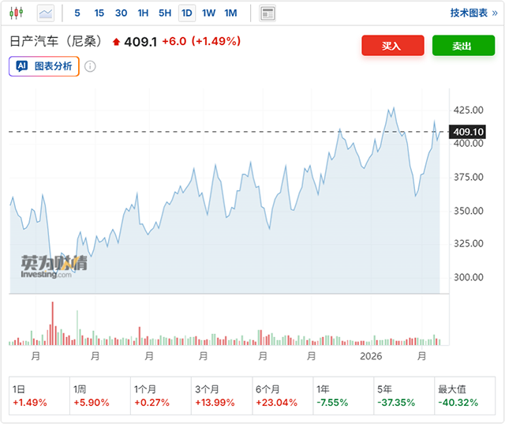
Task: Select the 1W interval
Action: tap(208, 13)
